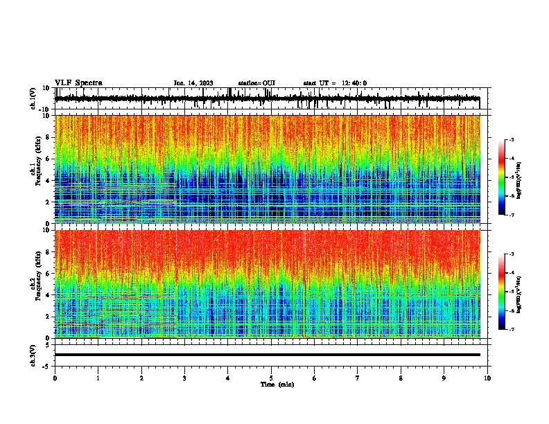Click the ch.1 color scale log(PSD) unit label
Screen dimensions: 549x424
(x=519, y=180)
